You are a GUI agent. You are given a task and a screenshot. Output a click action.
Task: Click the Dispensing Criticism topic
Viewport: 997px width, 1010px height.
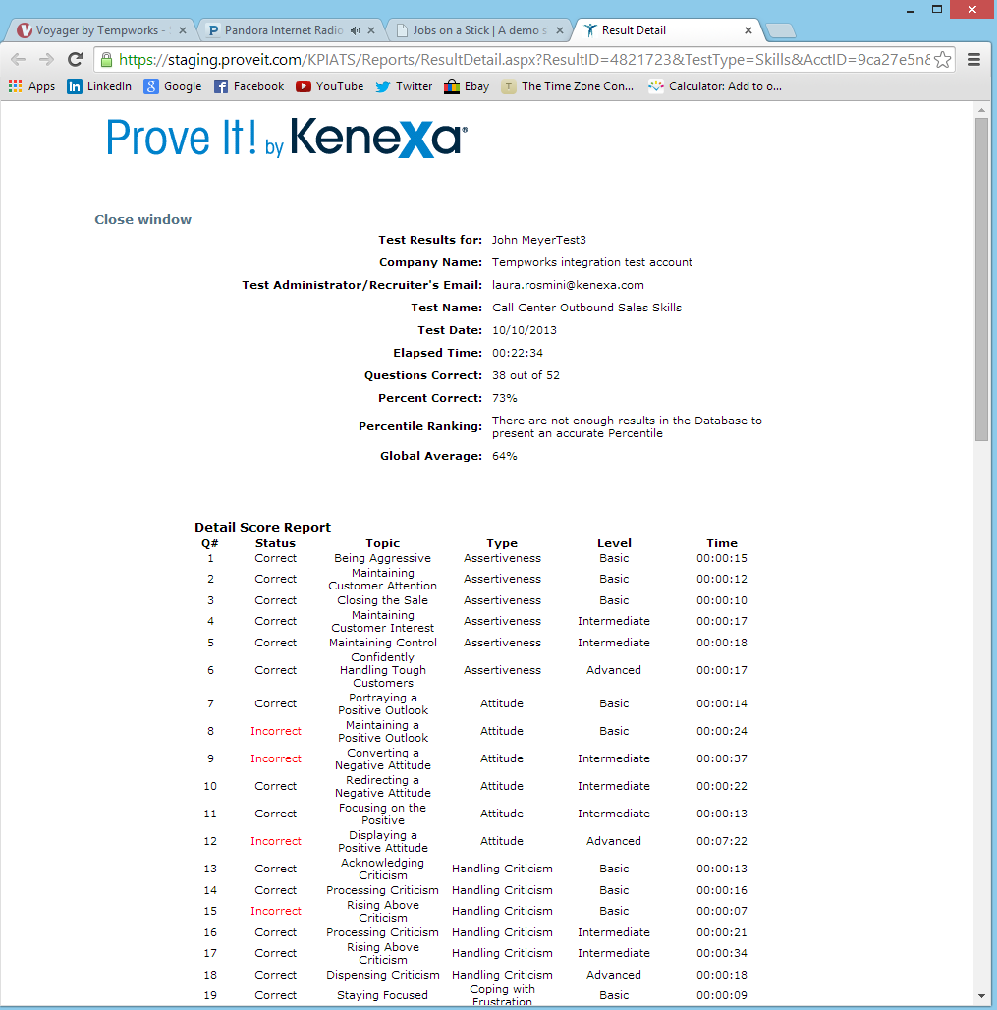382,975
